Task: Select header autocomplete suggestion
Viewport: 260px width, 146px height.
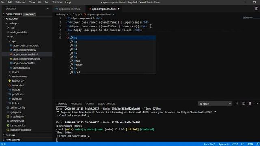Action: click(x=113, y=64)
